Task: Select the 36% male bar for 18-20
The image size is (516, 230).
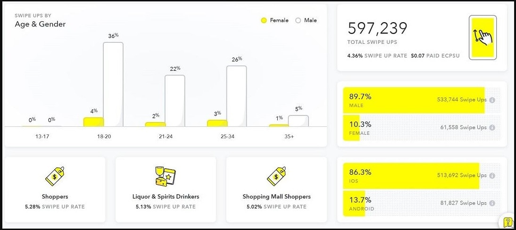Action: (113, 84)
